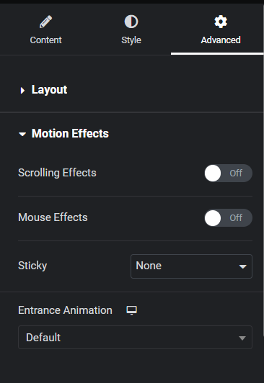Collapse the Motion Effects section heading

70,134
